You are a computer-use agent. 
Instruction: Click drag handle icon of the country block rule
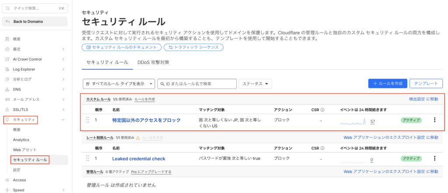coord(87,120)
